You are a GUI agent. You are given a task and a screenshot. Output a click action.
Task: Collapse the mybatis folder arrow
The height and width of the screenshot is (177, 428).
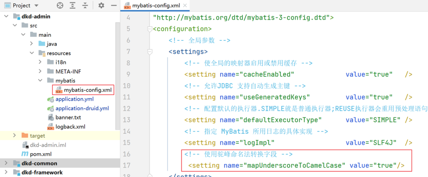pyautogui.click(x=40, y=81)
